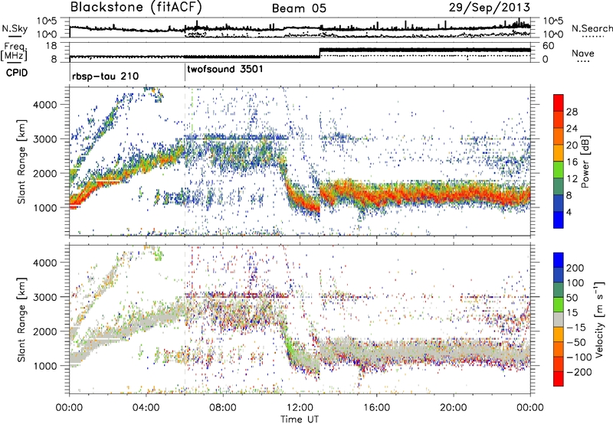Click the '28' tick on power colorbar
The height and width of the screenshot is (424, 613).
[572, 112]
